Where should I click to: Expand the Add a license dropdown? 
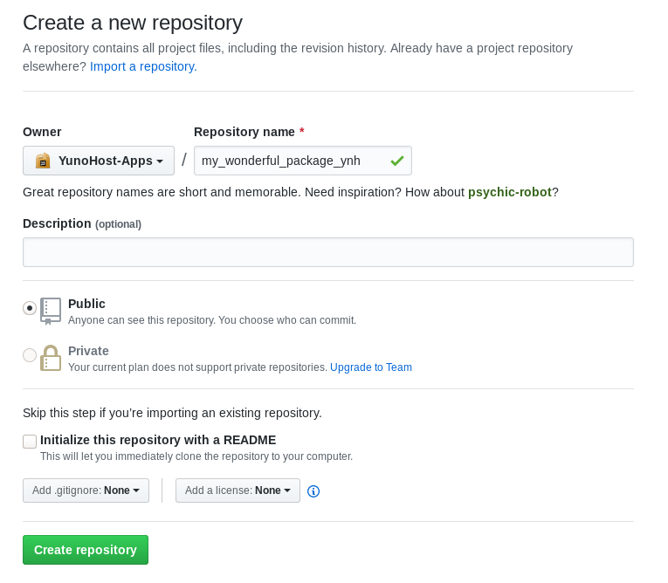coord(238,490)
